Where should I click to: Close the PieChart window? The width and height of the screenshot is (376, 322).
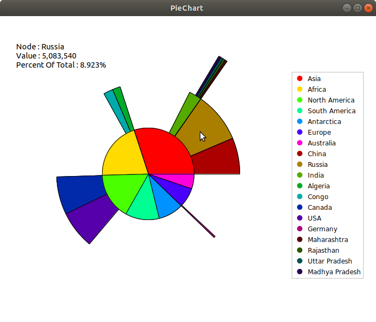coord(368,8)
